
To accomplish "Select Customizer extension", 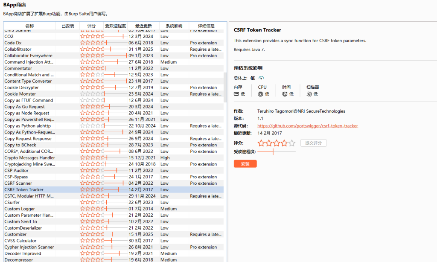I will (114, 234).
